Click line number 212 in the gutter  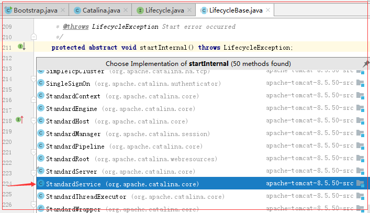(x=7, y=58)
